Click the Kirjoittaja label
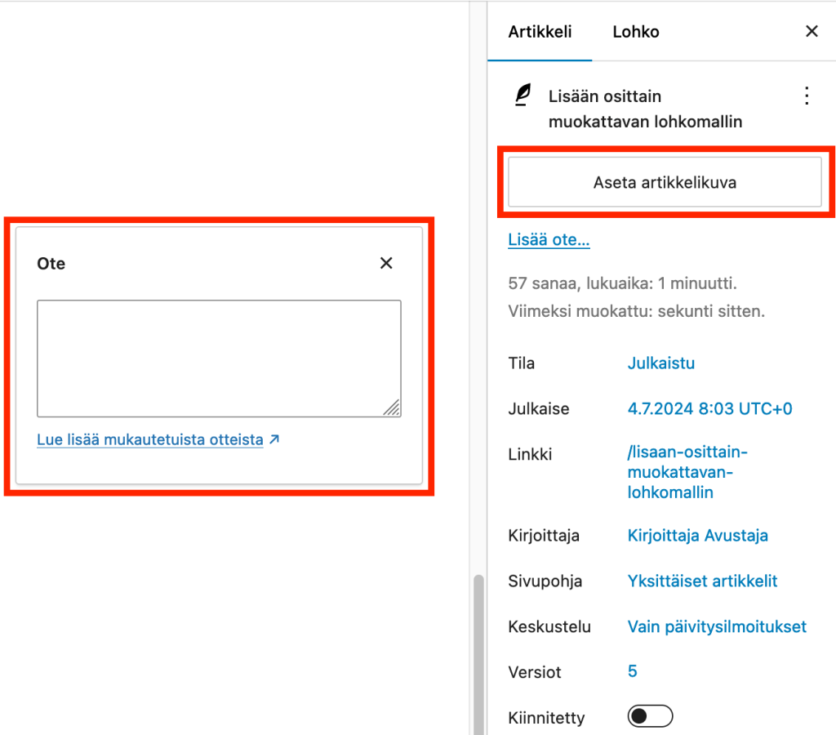The height and width of the screenshot is (735, 836). pos(543,536)
